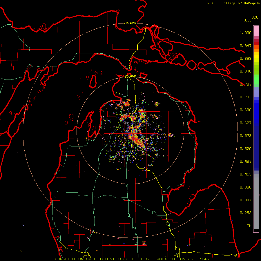
Task: Select the 0.307 color scale value
Action: pyautogui.click(x=246, y=200)
